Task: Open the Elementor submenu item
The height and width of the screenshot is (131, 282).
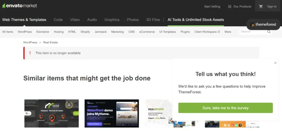Action: pos(43,32)
